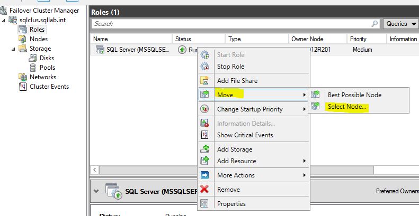
Task: Collapse the SQL Server details pane chevron
Action: pyautogui.click(x=96, y=191)
